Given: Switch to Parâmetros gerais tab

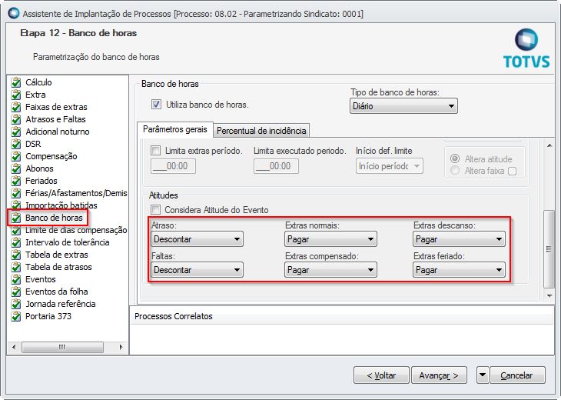Looking at the screenshot, I should pos(175,129).
